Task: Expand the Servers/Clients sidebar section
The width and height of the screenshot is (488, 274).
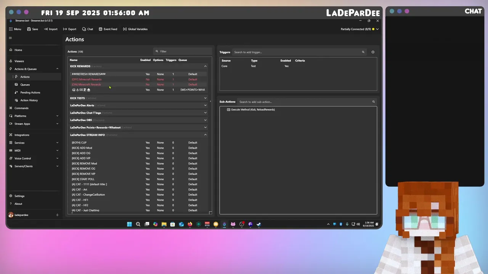Action: point(57,166)
